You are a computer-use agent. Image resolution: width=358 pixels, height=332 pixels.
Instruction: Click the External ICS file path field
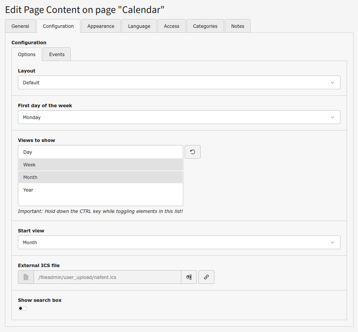(107, 277)
